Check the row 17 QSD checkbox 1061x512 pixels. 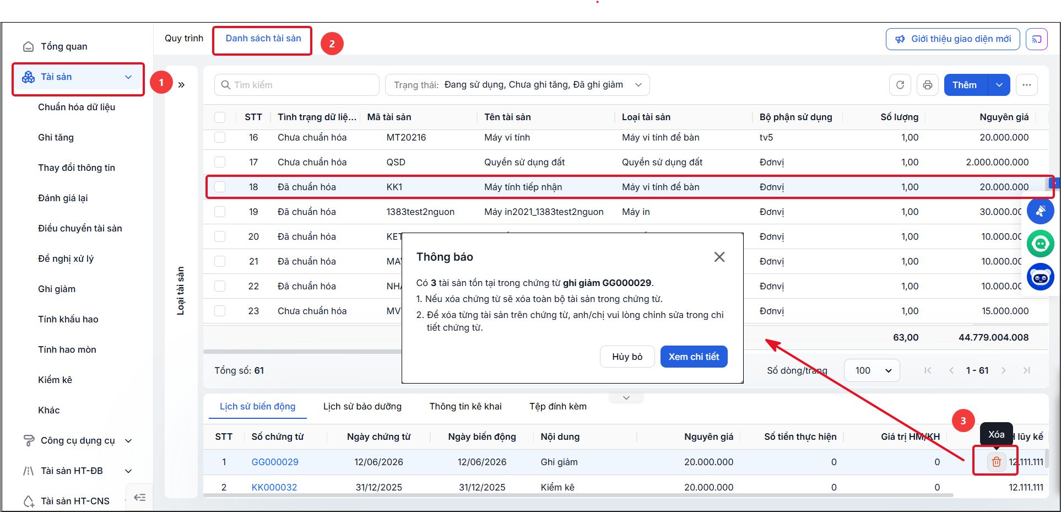click(x=220, y=162)
